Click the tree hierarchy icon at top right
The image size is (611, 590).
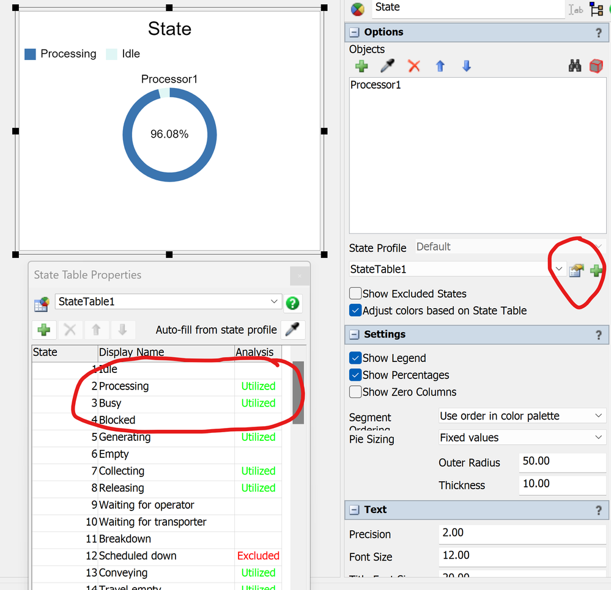click(x=596, y=9)
